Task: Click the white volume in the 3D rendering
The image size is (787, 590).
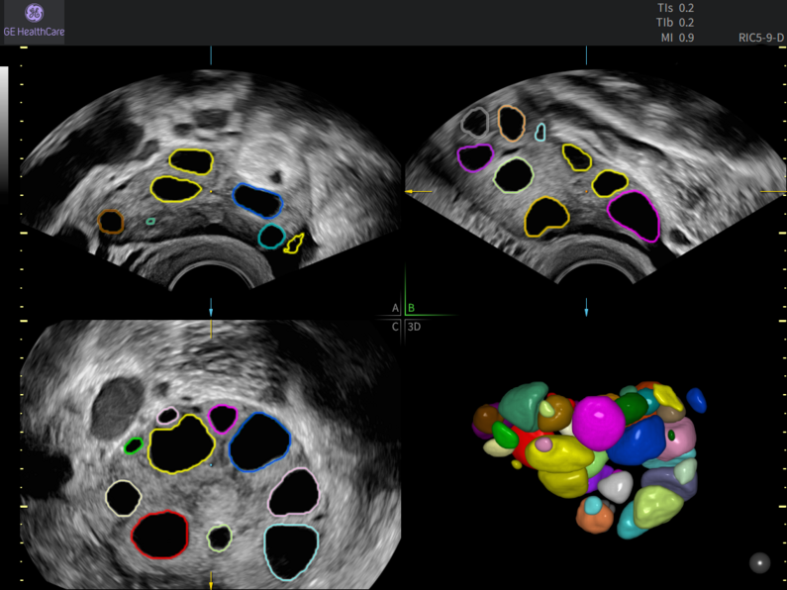Action: click(x=616, y=486)
